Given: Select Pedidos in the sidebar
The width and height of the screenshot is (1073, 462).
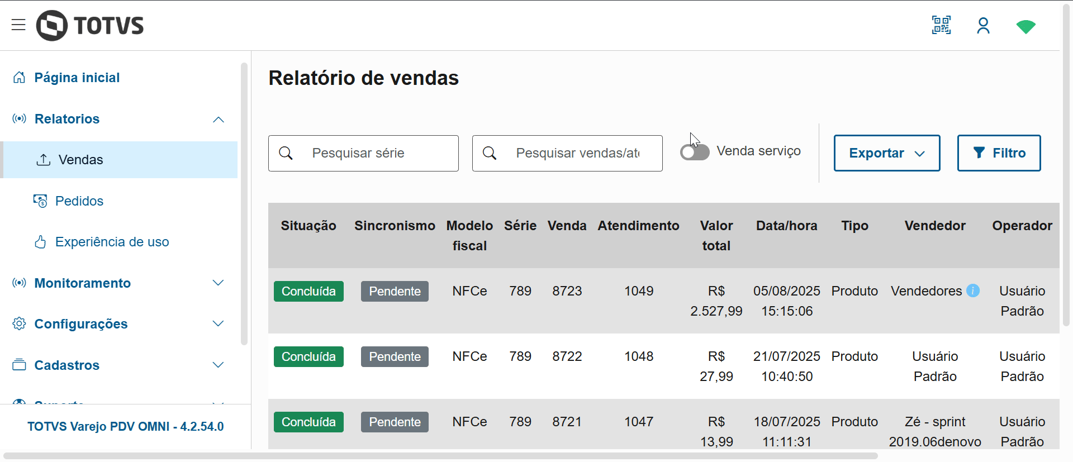Looking at the screenshot, I should (x=79, y=201).
